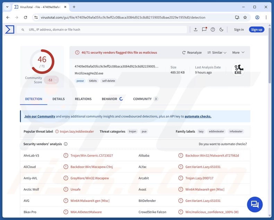The width and height of the screenshot is (274, 220).
Task: Click the eddiestealer family label
Action: [x=216, y=131]
